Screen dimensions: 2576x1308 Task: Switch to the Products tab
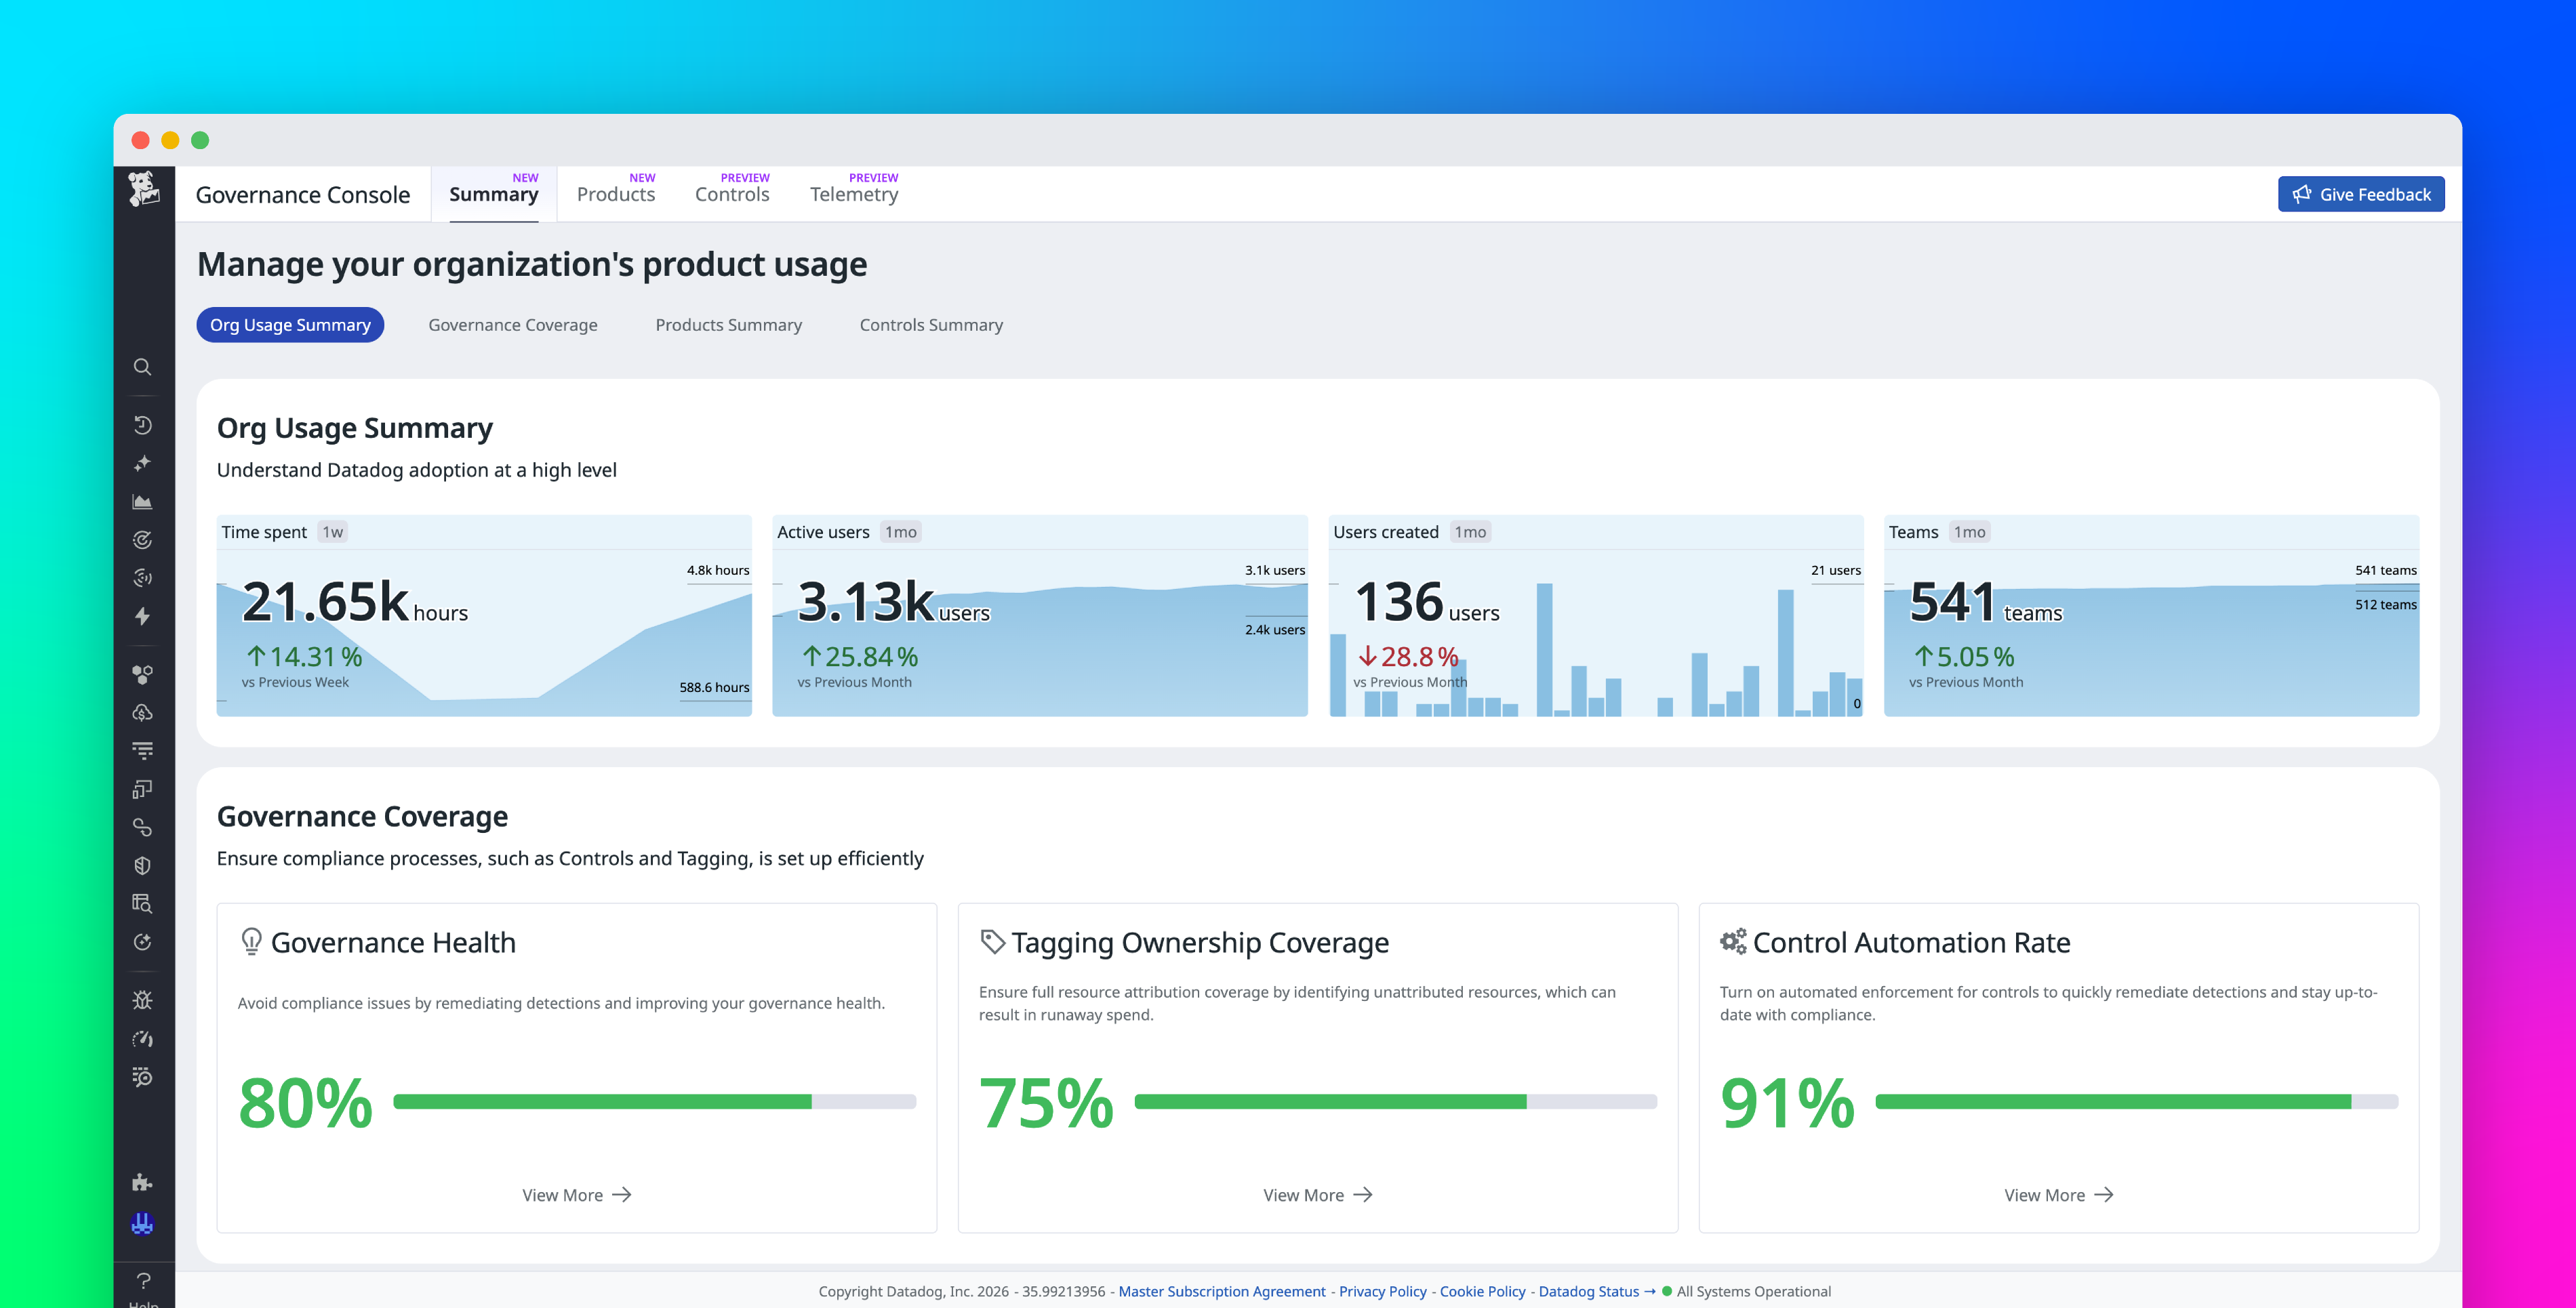point(616,194)
